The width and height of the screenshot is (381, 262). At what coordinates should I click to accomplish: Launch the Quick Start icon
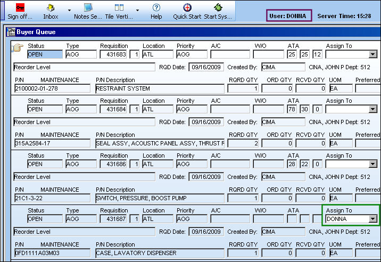187,7
